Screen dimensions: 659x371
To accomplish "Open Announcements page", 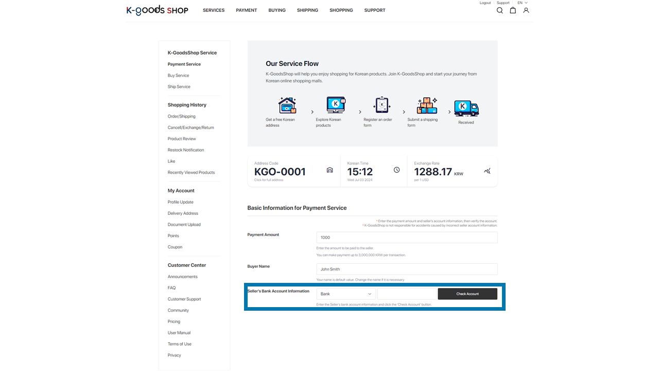I will coord(182,277).
